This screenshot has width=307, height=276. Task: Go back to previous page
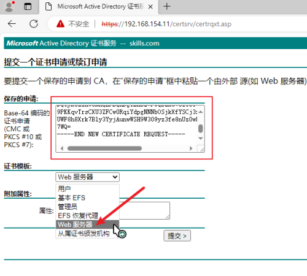(12, 24)
